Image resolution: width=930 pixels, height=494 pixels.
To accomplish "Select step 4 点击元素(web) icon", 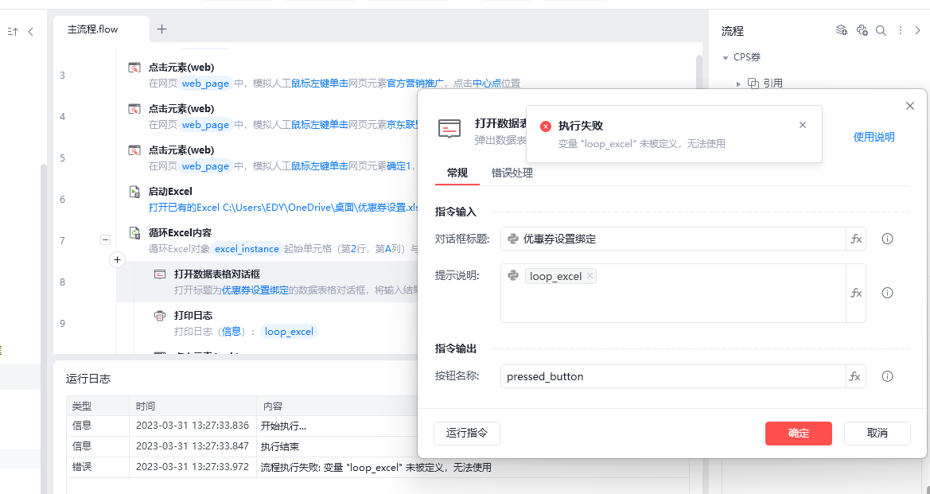I will [134, 109].
